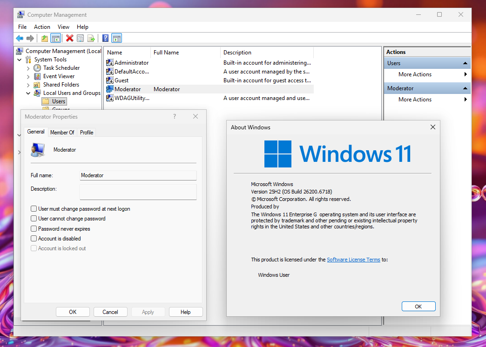This screenshot has height=347, width=486.
Task: Toggle the Show/Hide Action Pane icon
Action: (x=116, y=39)
